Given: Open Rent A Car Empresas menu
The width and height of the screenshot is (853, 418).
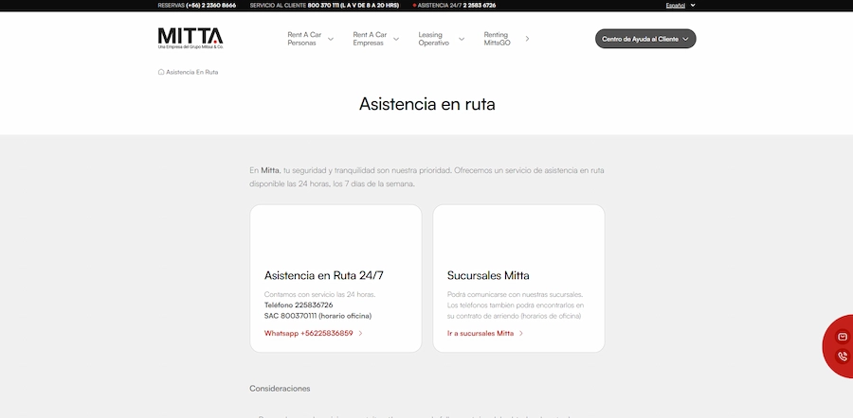Looking at the screenshot, I should coord(370,39).
